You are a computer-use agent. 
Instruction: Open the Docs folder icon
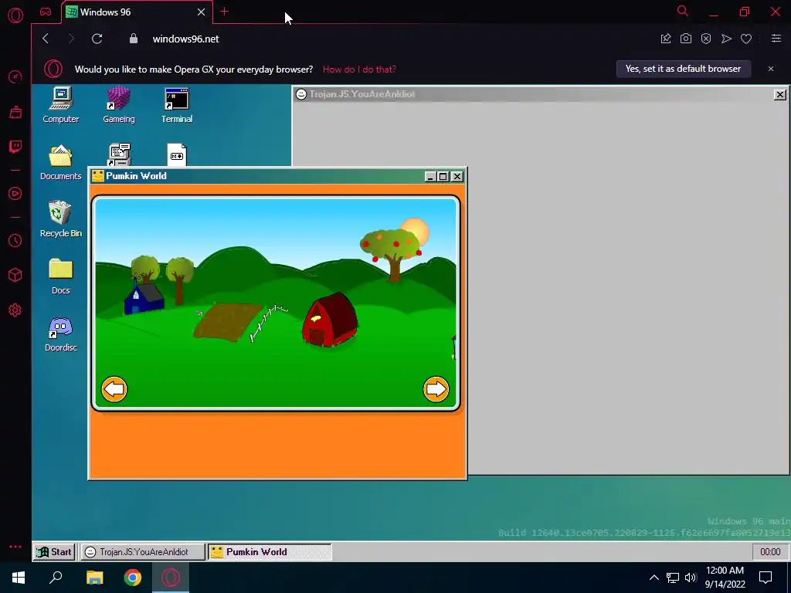coord(60,276)
